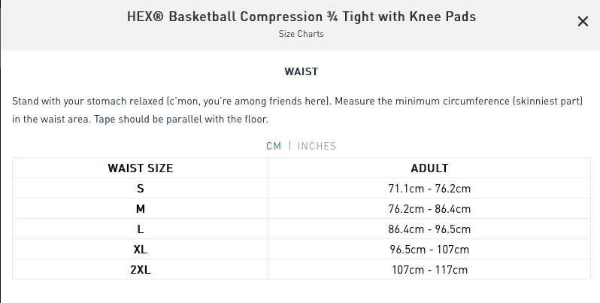Click the 107cm - 117cm measurement cell
Image resolution: width=600 pixels, height=303 pixels.
pyautogui.click(x=429, y=269)
